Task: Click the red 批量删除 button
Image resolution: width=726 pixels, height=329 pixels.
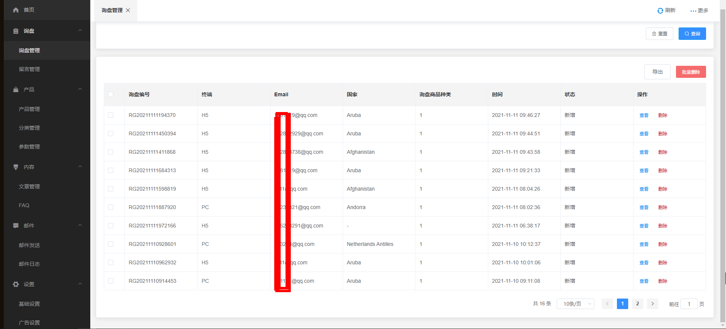Action: tap(691, 72)
